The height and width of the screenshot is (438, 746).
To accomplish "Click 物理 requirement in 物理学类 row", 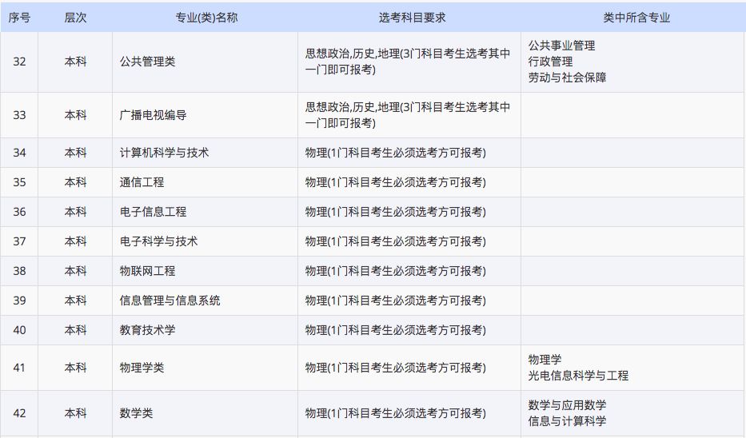I will (395, 368).
